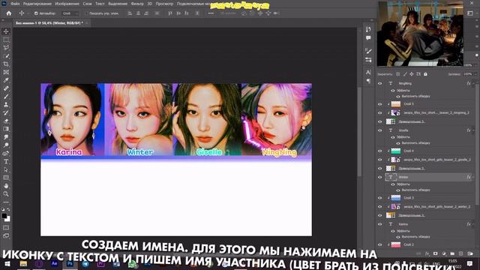
Task: Open the Character panel icon
Action: [368, 72]
